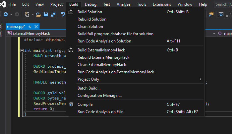232x134 pixels.
Task: Open the View menu
Action: pos(39,4)
